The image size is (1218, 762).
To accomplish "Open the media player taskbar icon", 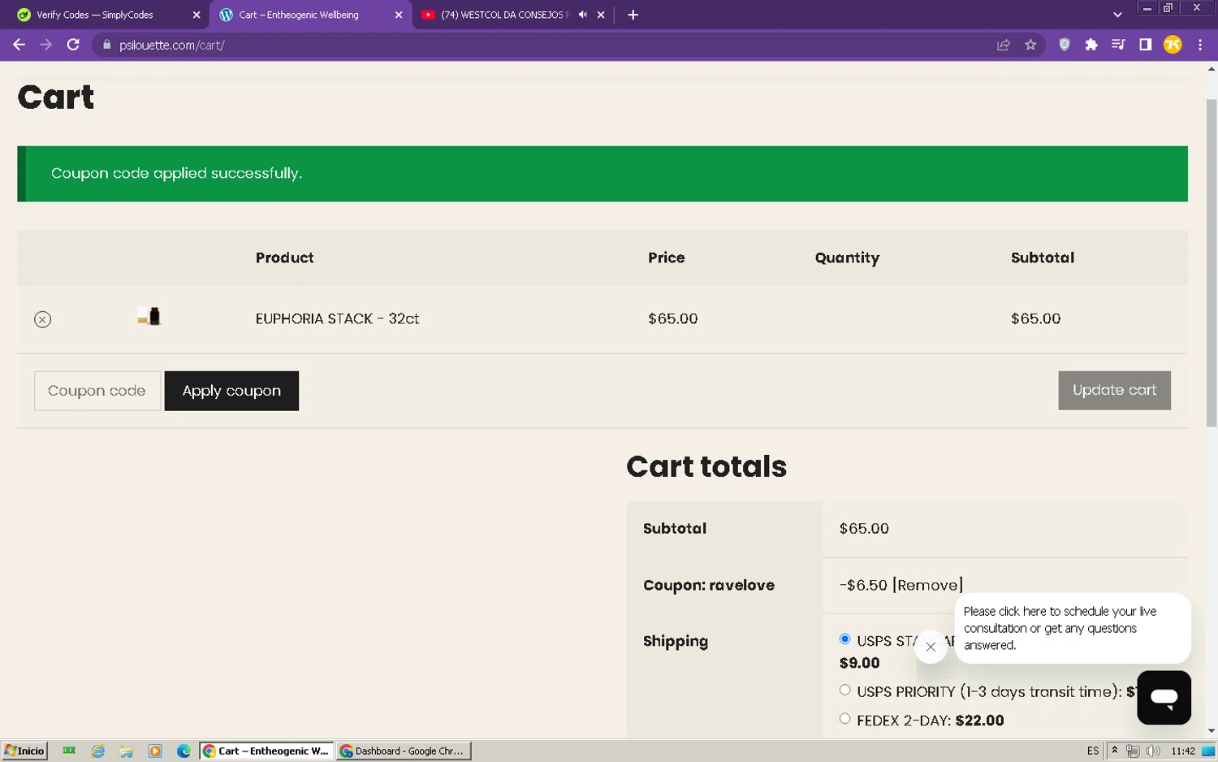I will [155, 751].
